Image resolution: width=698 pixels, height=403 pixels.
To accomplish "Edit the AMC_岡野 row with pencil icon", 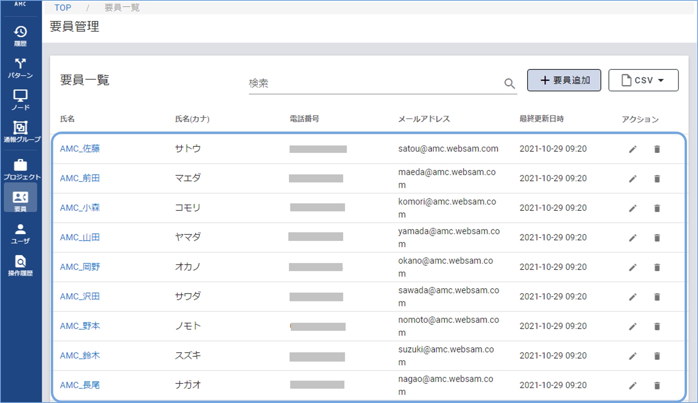I will click(x=633, y=267).
